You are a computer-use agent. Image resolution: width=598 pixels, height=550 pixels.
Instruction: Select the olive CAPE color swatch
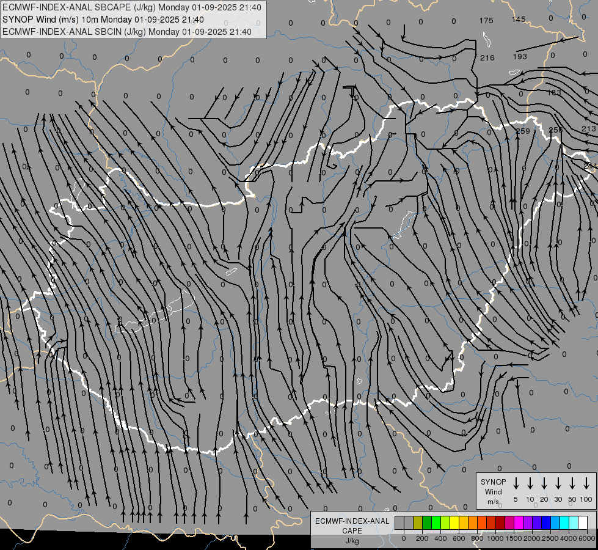(x=418, y=522)
